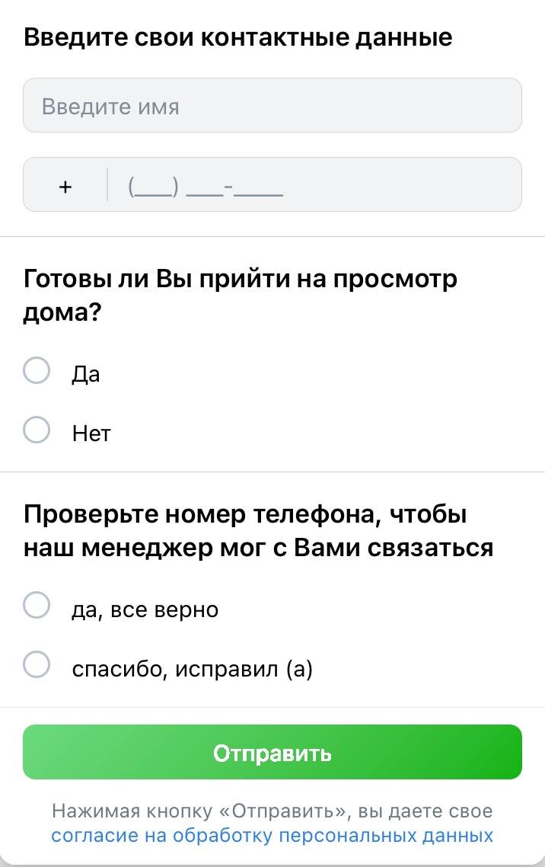Open the personal data consent link
545x867 pixels.
[272, 835]
